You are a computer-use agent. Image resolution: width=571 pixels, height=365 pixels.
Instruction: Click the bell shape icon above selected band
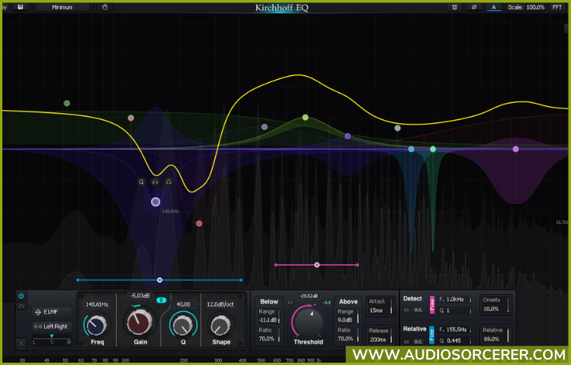168,181
